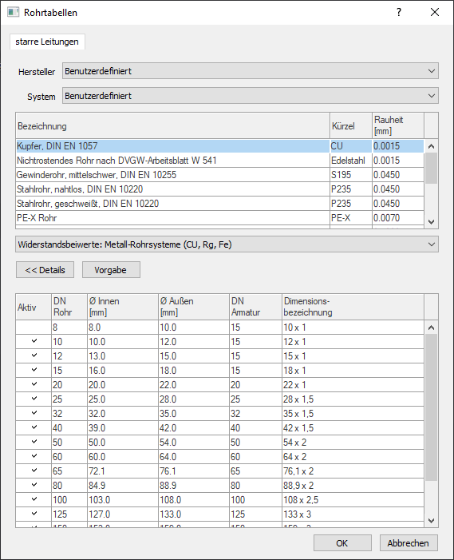Toggle Aktiv checkmark for DN 20 row
Viewport: 454px width, 560px height.
pyautogui.click(x=34, y=384)
